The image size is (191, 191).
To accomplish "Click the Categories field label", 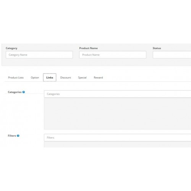I will click(15, 92).
